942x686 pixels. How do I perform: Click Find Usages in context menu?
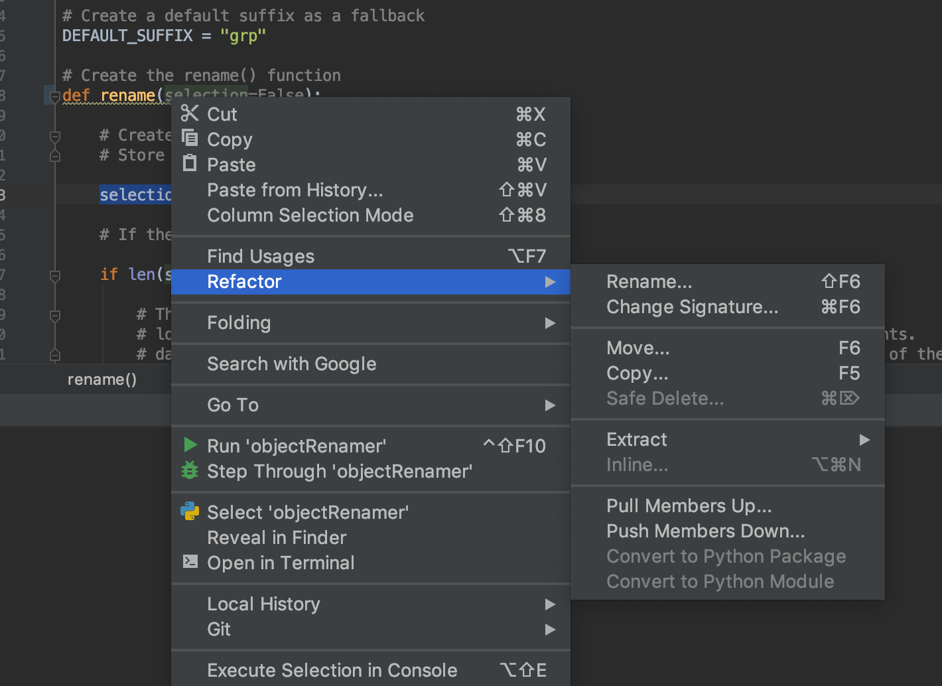(261, 257)
